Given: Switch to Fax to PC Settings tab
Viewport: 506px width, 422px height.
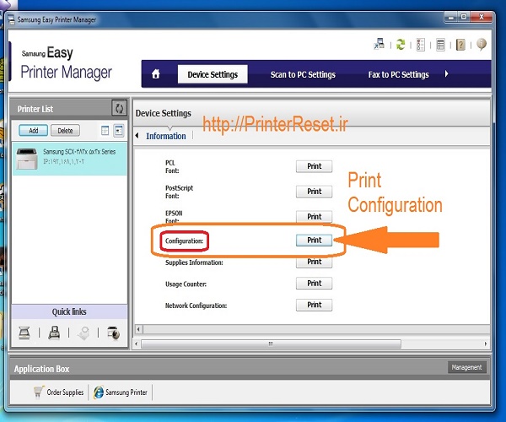Looking at the screenshot, I should tap(398, 74).
